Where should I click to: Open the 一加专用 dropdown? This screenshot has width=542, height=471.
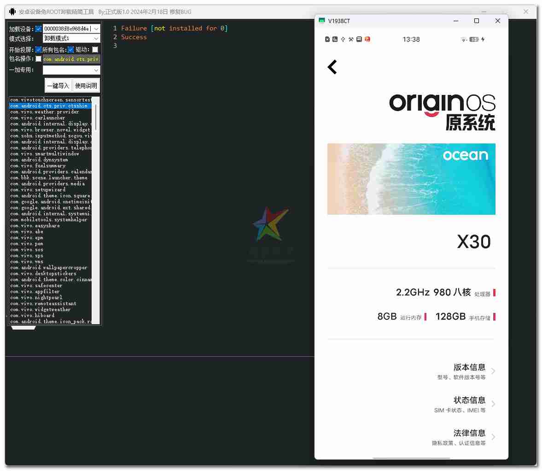[96, 70]
